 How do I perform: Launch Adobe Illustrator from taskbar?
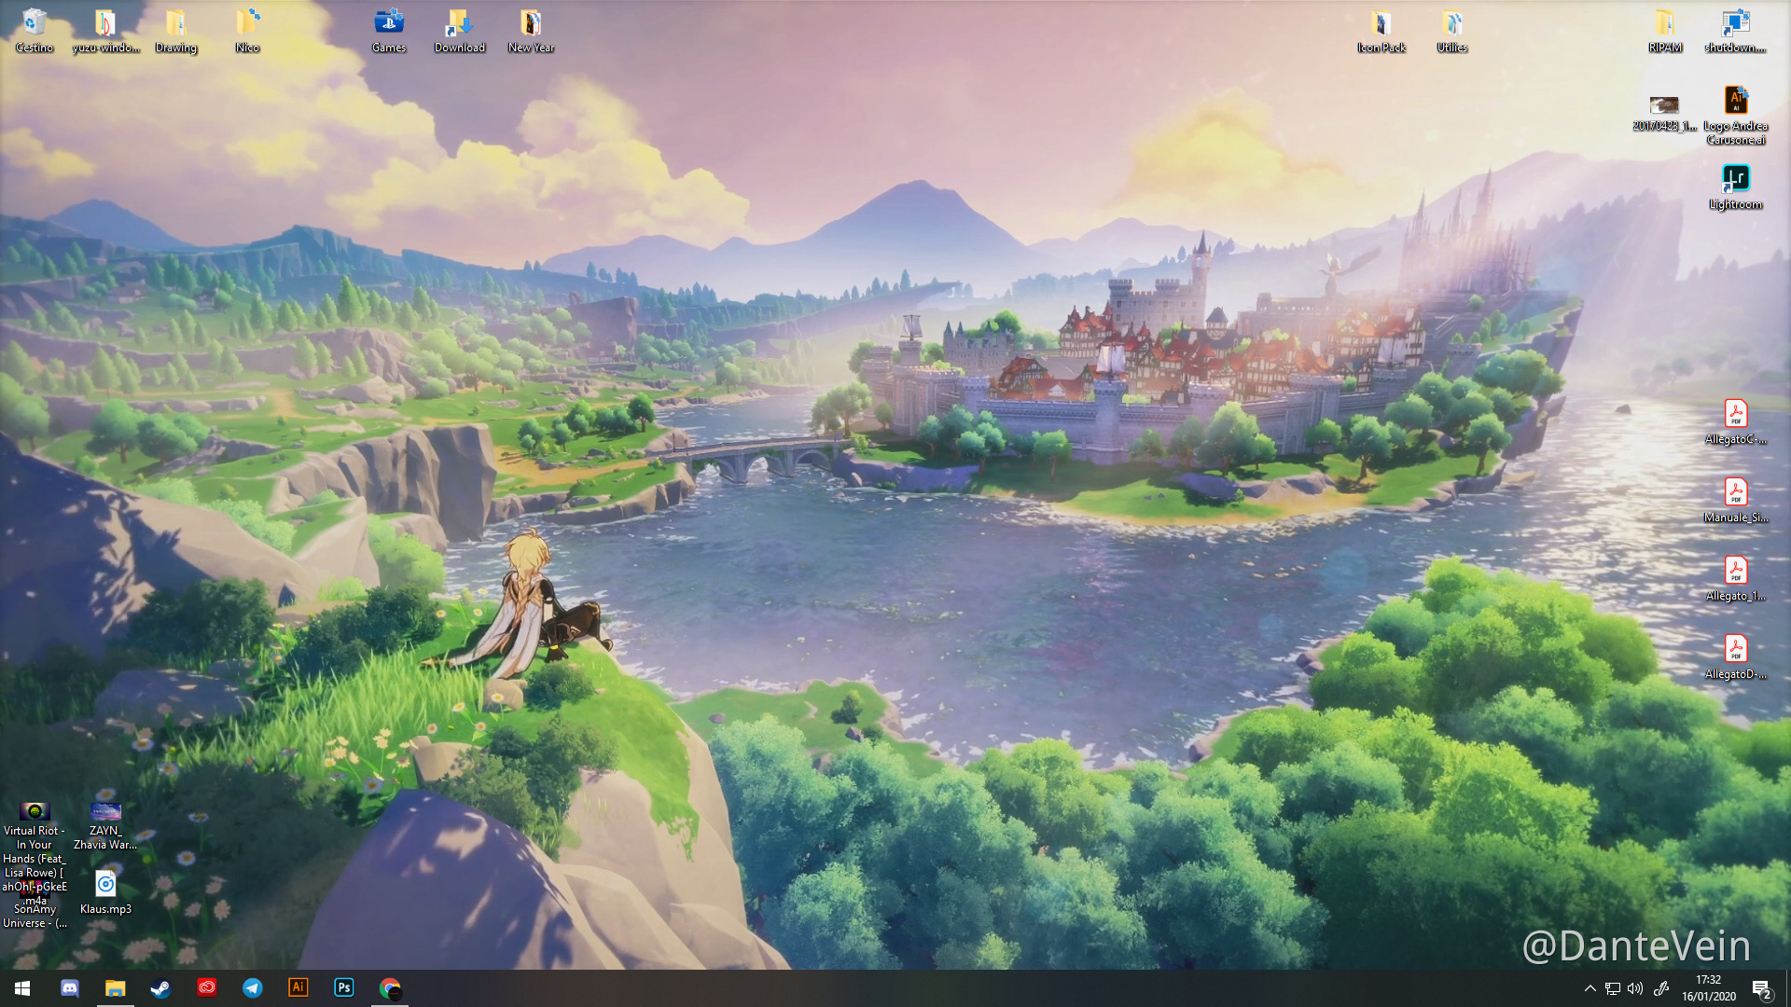(298, 988)
